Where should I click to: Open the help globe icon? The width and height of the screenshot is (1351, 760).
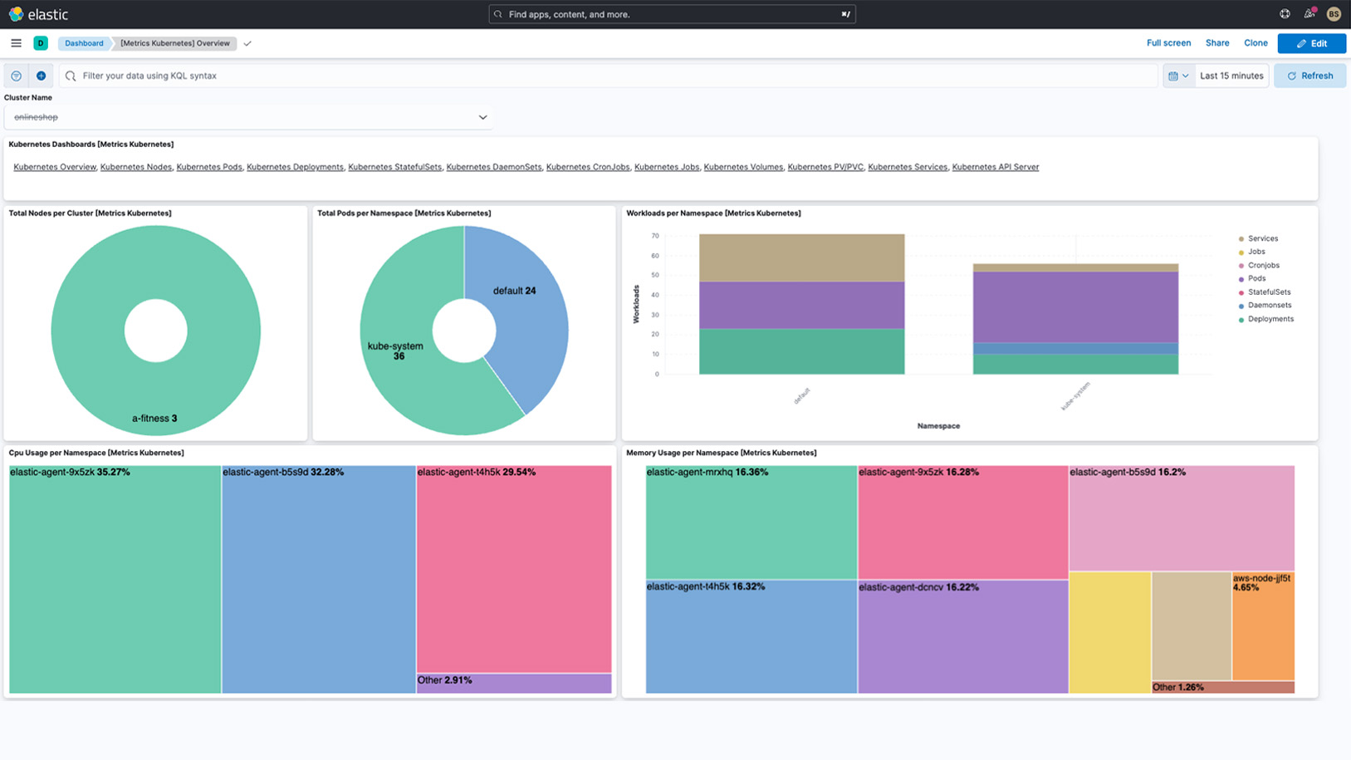coord(1285,14)
